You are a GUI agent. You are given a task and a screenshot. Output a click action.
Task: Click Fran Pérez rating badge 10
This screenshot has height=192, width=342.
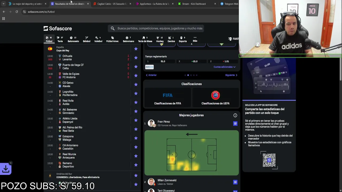[x=235, y=123]
